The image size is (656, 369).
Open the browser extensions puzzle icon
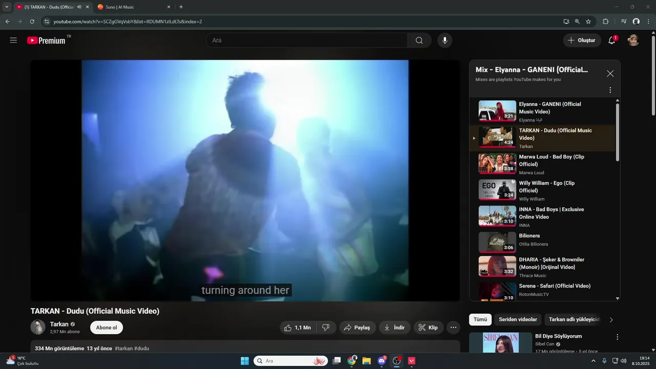coord(605,22)
